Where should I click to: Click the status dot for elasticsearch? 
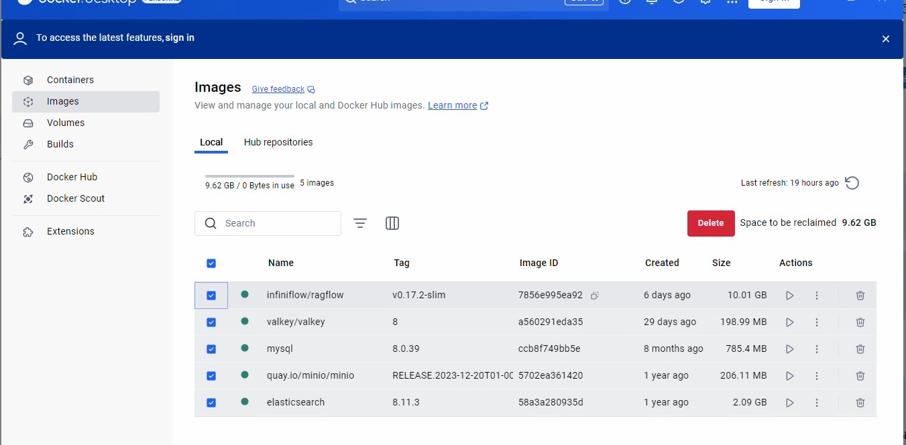[x=245, y=401]
